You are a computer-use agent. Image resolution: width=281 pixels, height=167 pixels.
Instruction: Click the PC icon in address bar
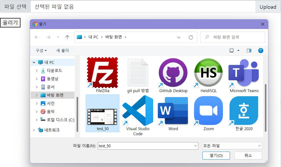(x=79, y=37)
